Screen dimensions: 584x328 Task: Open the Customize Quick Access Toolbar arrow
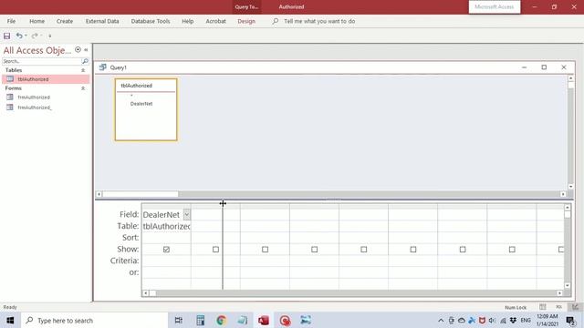point(49,36)
